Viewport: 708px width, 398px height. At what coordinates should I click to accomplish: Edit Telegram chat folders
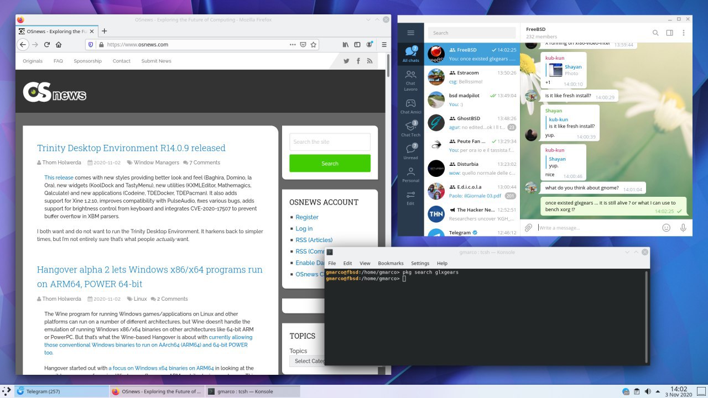(x=410, y=197)
